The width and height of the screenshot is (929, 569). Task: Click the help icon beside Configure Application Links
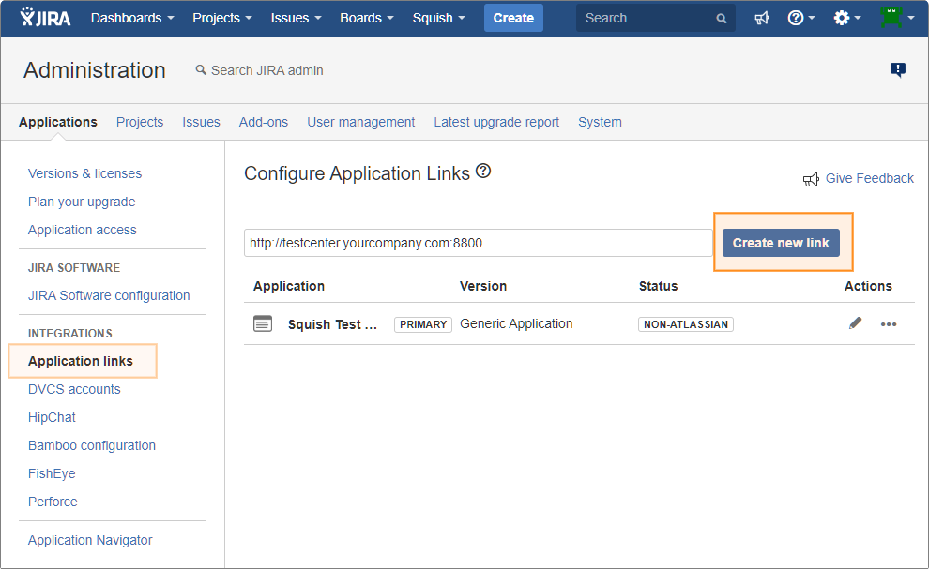click(x=483, y=172)
